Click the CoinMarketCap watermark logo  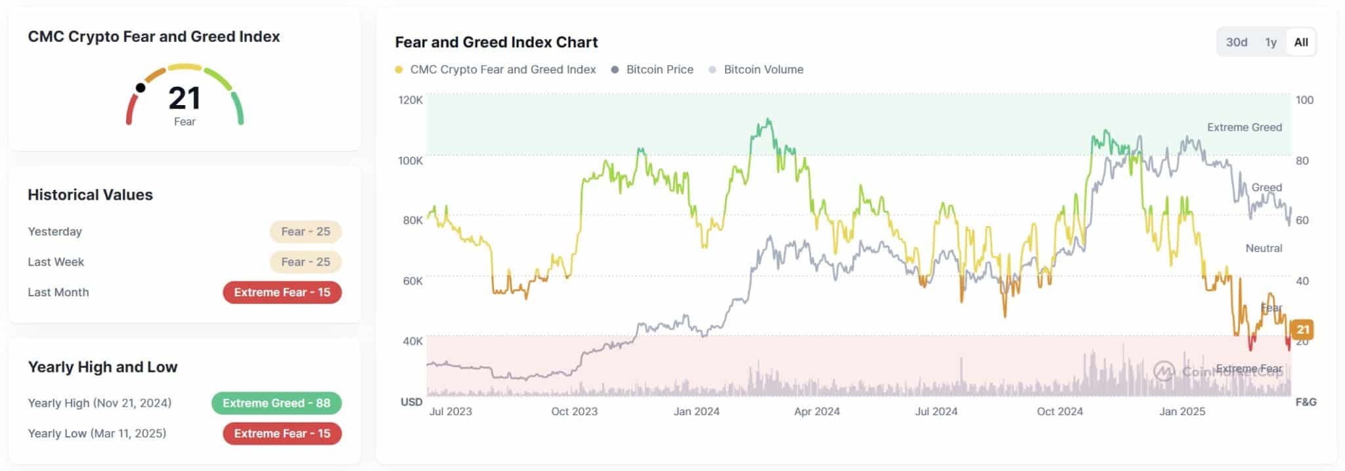(1164, 371)
